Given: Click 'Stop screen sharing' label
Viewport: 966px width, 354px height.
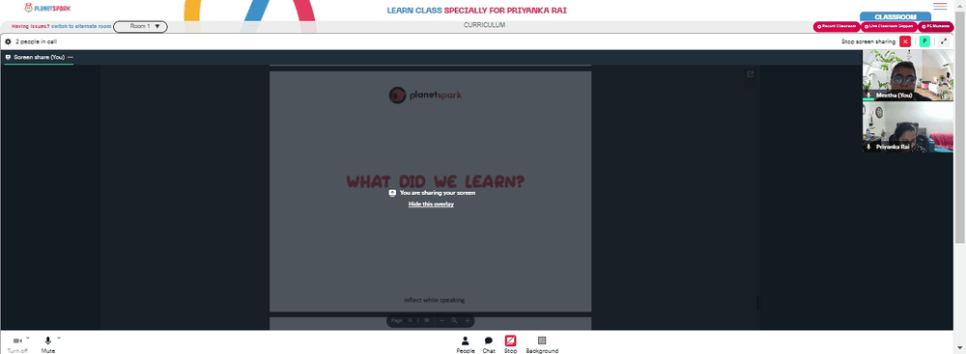Looking at the screenshot, I should tap(868, 41).
